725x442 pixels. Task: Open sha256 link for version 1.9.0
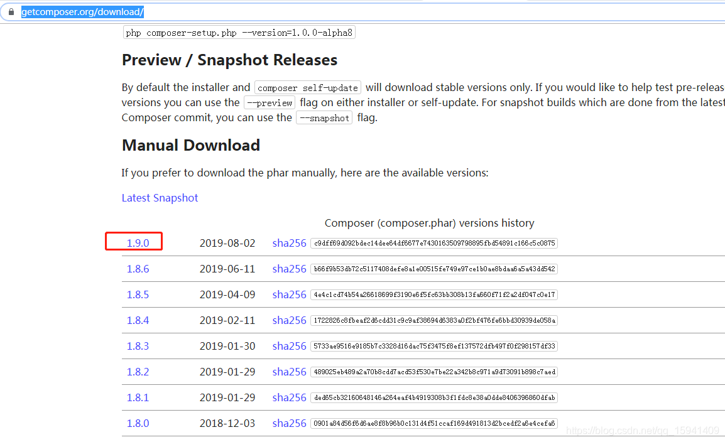[289, 243]
